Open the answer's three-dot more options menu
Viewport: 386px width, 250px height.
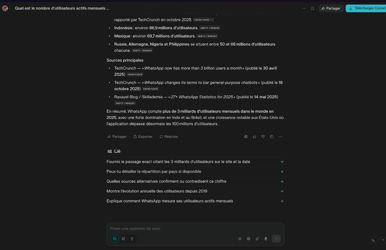pyautogui.click(x=280, y=137)
